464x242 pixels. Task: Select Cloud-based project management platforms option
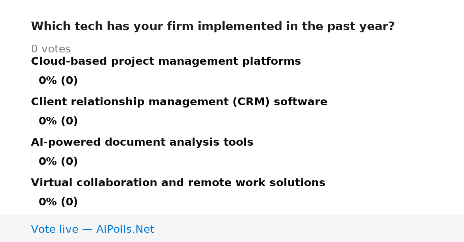[166, 62]
